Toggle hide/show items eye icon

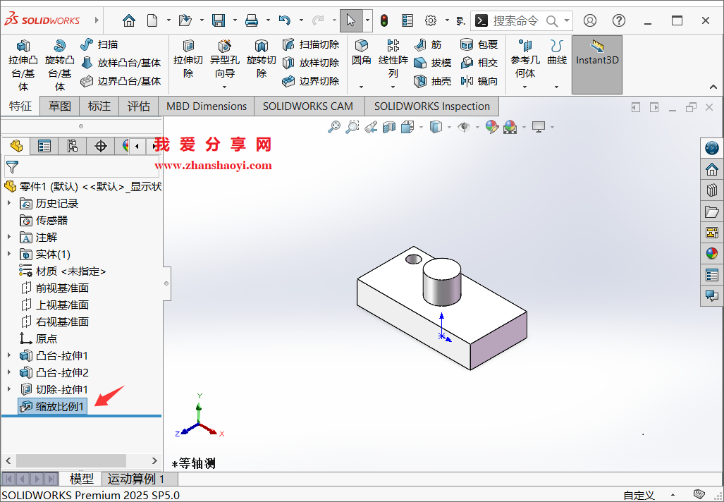click(464, 127)
